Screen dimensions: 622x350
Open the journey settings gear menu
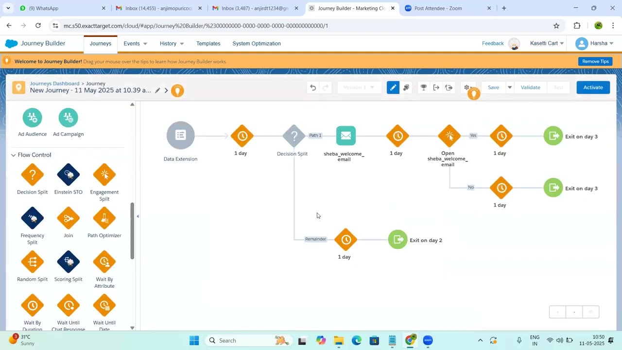[x=467, y=87]
